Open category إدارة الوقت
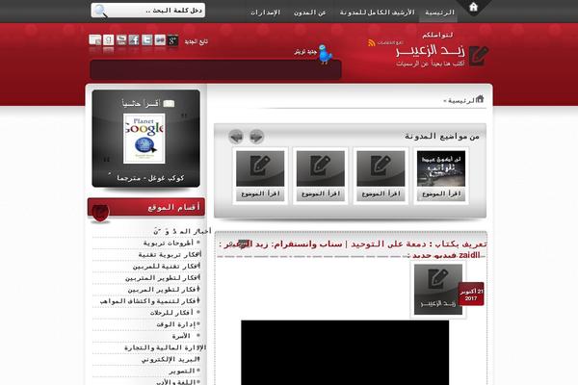This screenshot has height=385, width=578. 176,324
